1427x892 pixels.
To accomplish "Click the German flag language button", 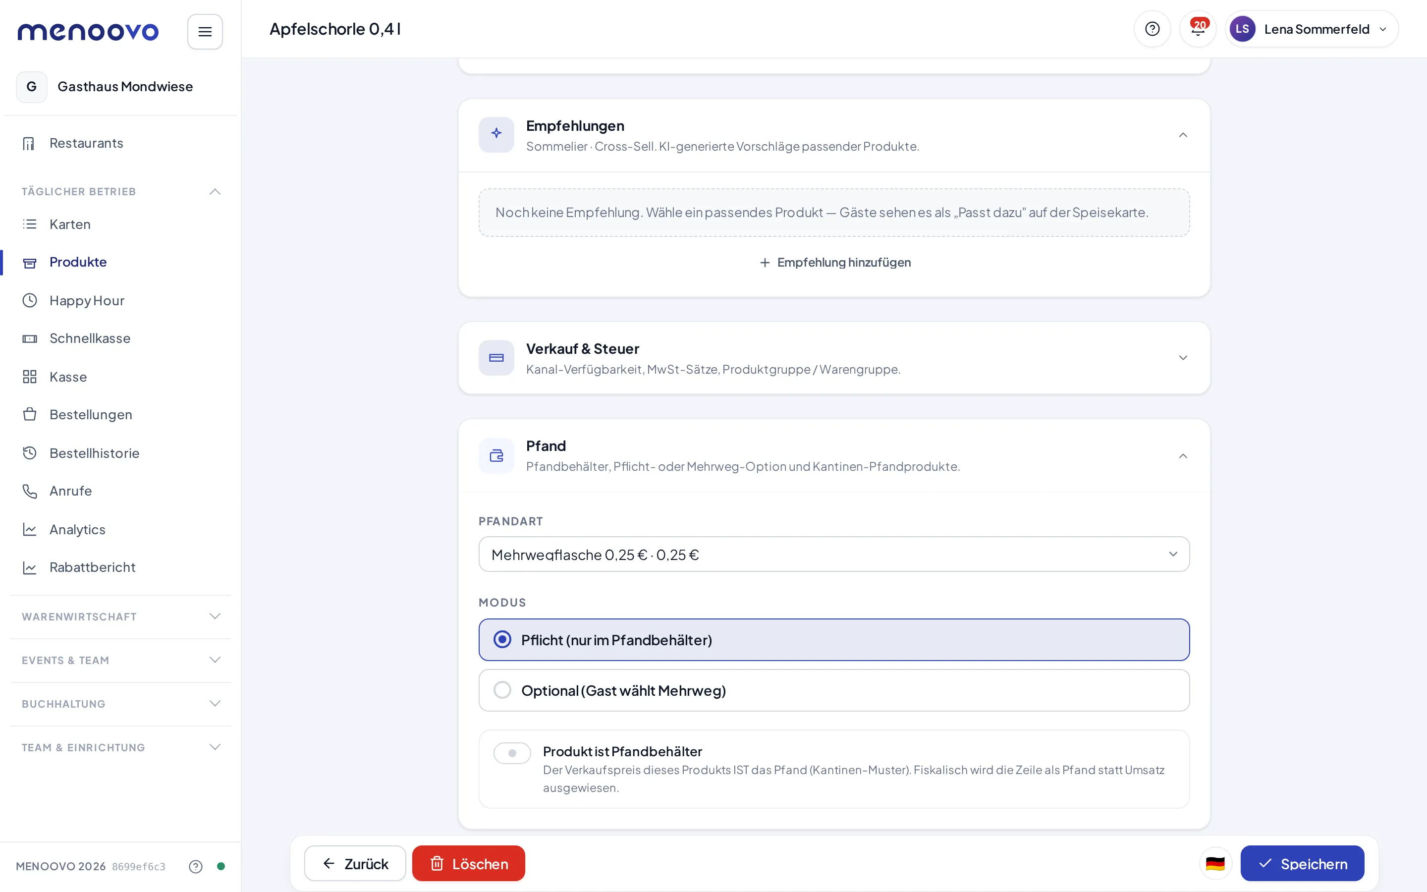I will pos(1215,863).
